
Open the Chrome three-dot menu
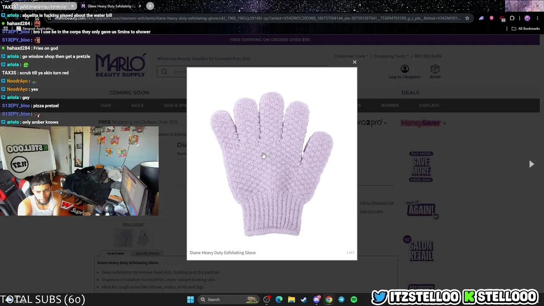(538, 18)
